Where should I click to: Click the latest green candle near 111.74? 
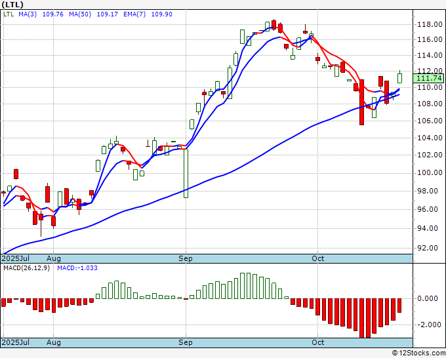tap(399, 78)
